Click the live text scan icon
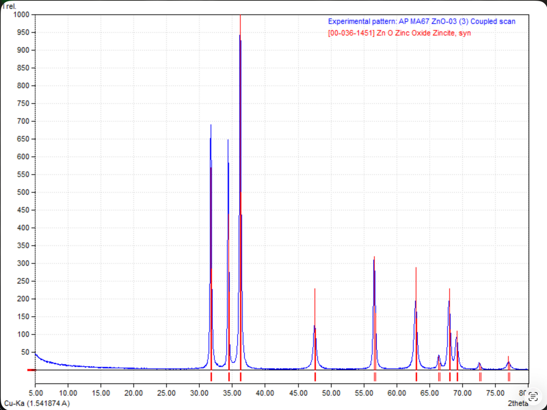Viewport: 547px width, 410px height. click(x=533, y=396)
